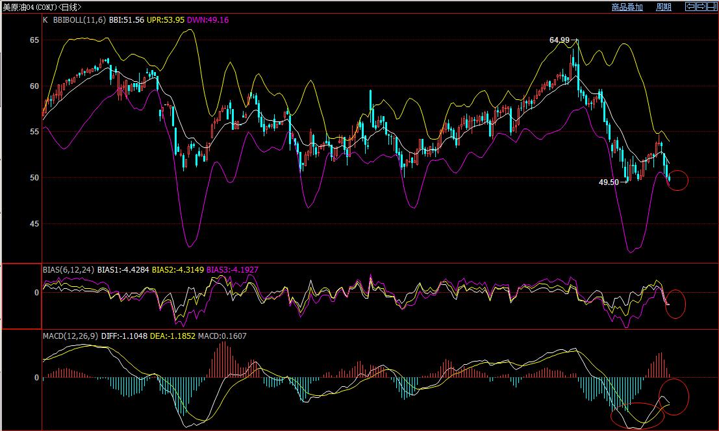Click the 49.50 low price marker
The image size is (719, 431).
point(609,182)
